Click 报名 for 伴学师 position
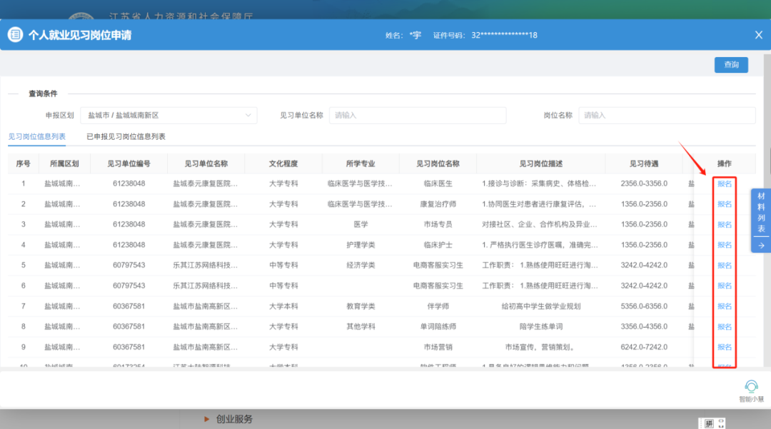The height and width of the screenshot is (429, 771). (725, 306)
